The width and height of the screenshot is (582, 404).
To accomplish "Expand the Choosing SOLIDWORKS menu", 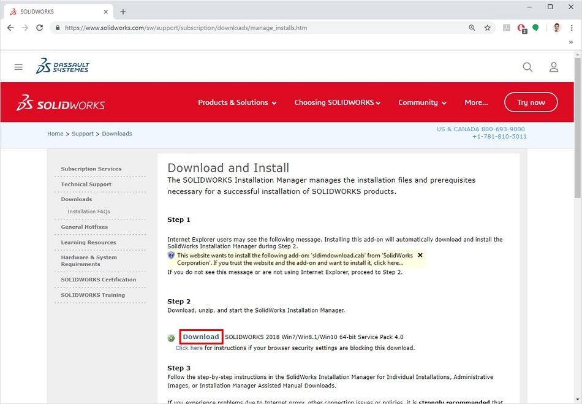I will tap(337, 102).
